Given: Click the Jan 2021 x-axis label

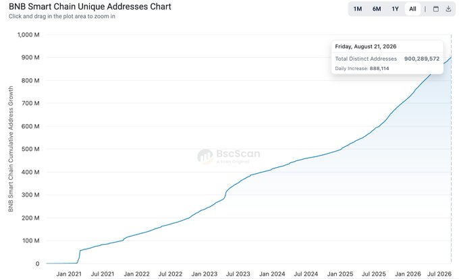Looking at the screenshot, I should [69, 274].
